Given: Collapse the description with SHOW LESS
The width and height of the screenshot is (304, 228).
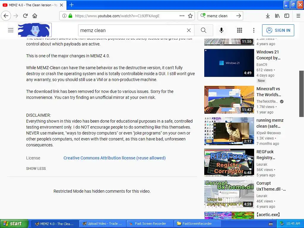Looking at the screenshot, I should (x=36, y=169).
